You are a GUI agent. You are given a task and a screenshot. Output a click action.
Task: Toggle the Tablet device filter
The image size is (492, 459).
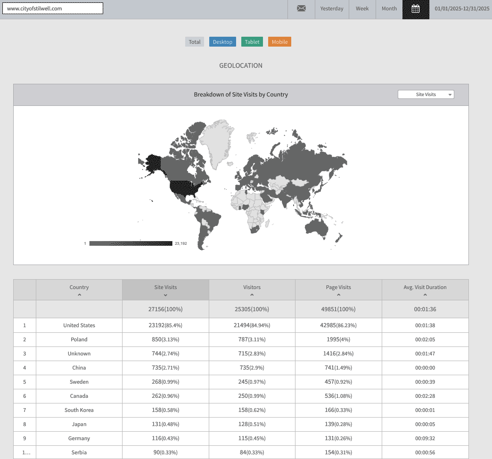click(252, 42)
